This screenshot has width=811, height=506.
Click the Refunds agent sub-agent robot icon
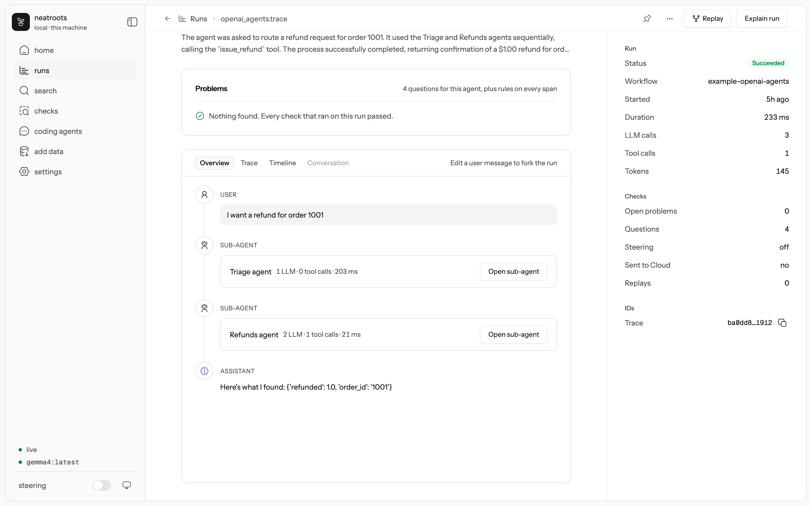pos(204,308)
